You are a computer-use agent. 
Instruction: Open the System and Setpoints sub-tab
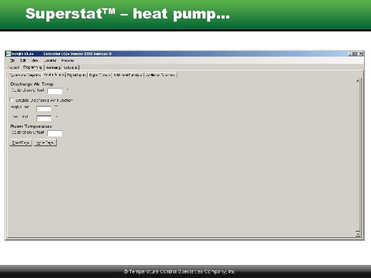[25, 75]
